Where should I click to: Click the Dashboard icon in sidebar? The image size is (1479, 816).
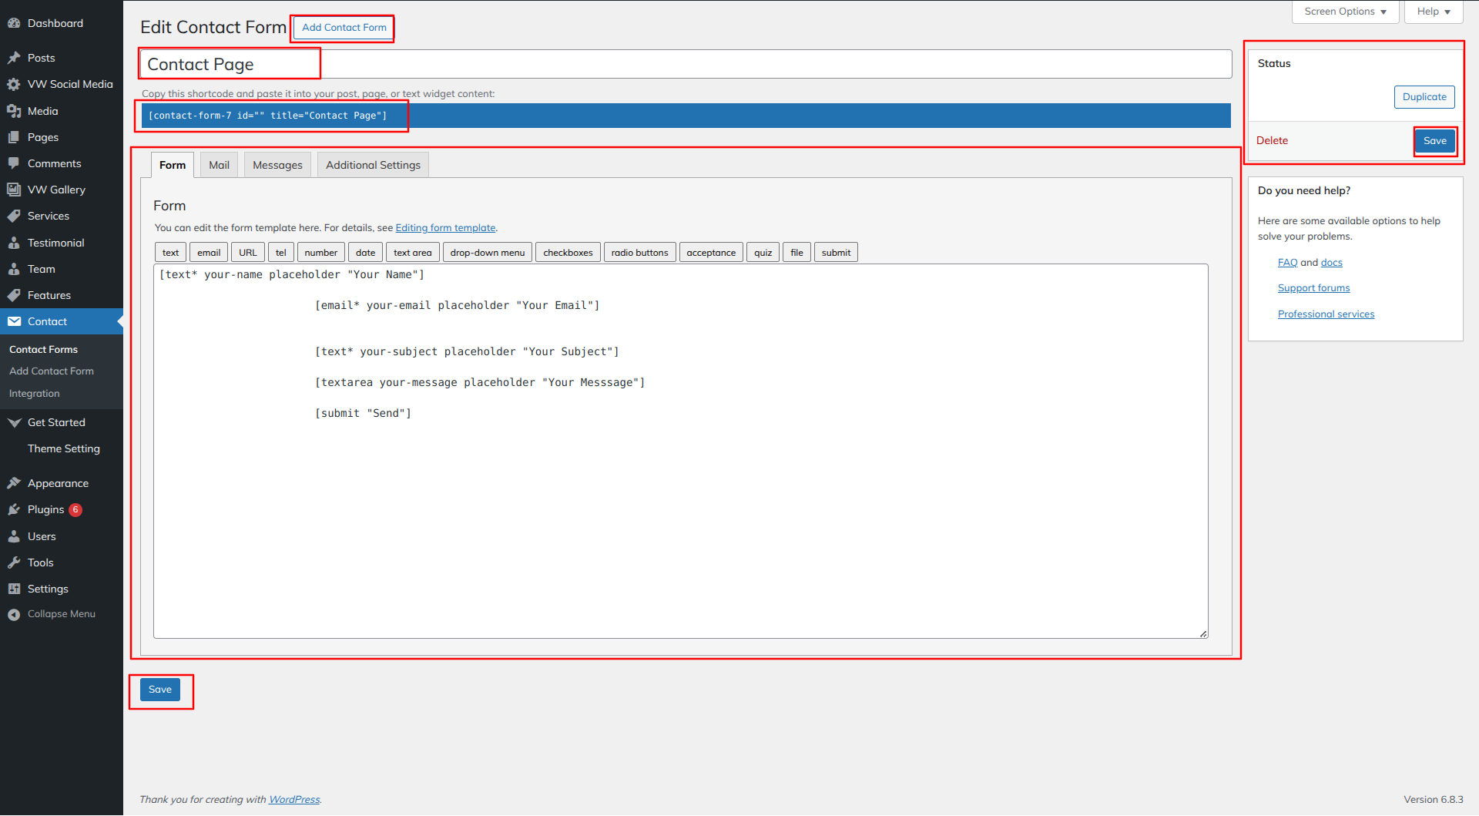pyautogui.click(x=14, y=23)
